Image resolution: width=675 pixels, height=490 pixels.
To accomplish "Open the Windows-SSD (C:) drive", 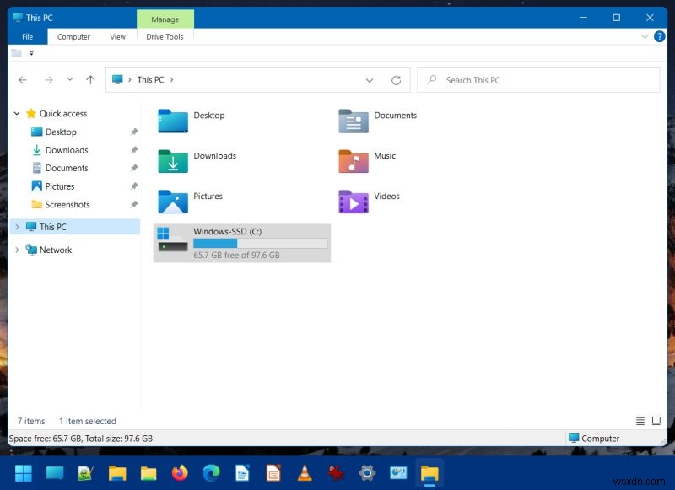I will [x=229, y=231].
